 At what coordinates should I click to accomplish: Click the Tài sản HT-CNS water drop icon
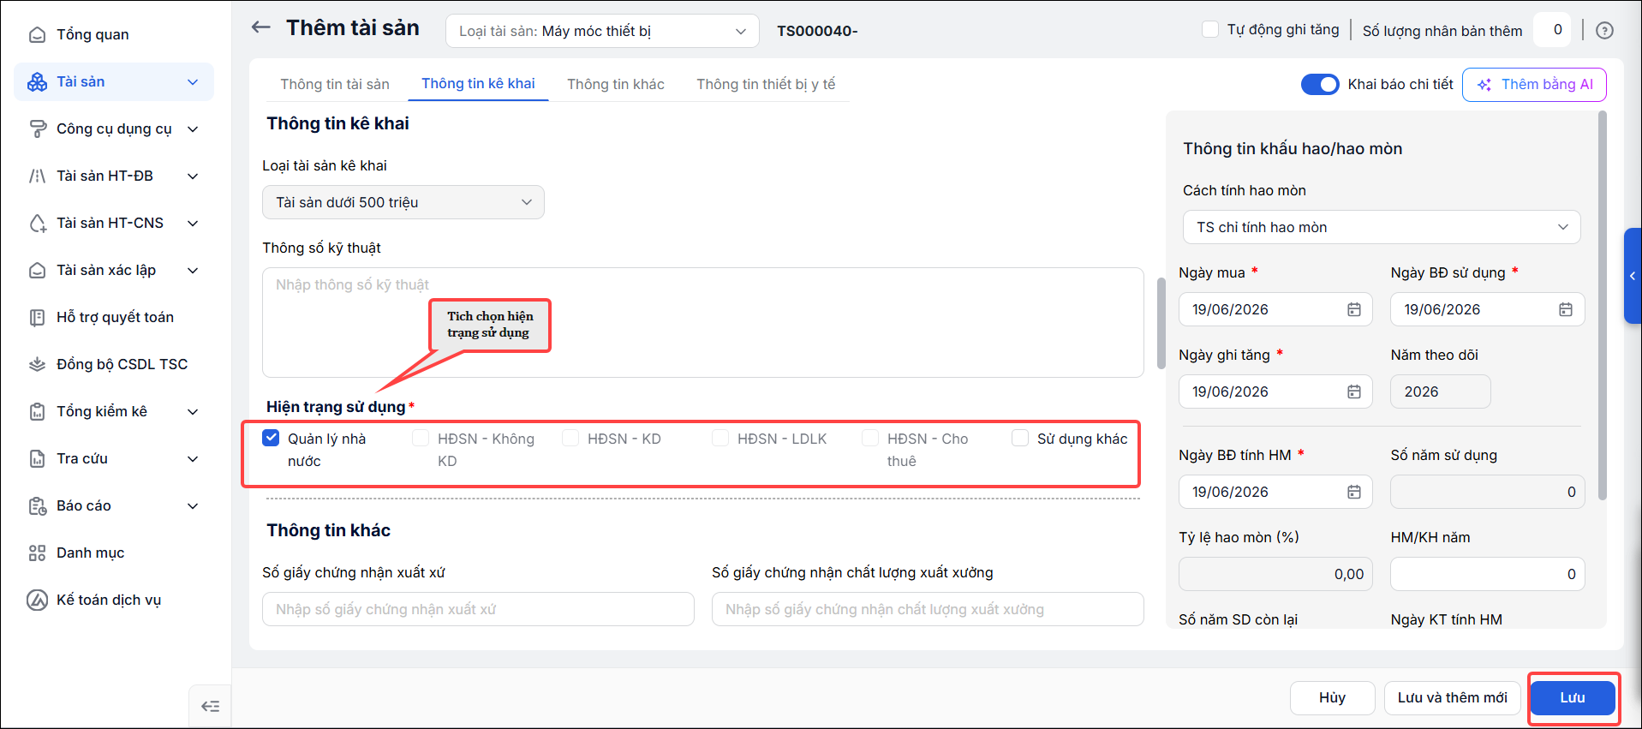pyautogui.click(x=38, y=223)
